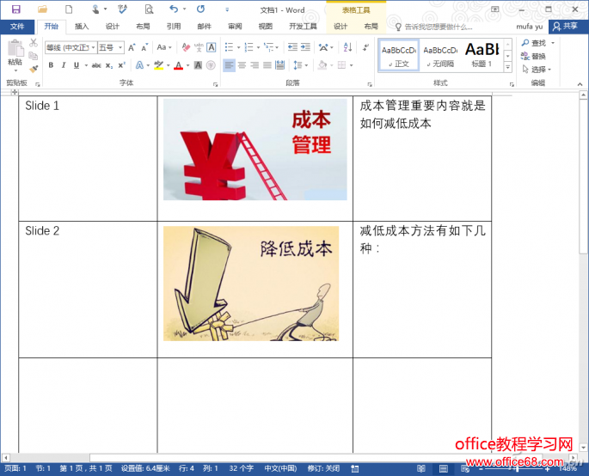Click the Save icon in quick access toolbar

tap(16, 9)
